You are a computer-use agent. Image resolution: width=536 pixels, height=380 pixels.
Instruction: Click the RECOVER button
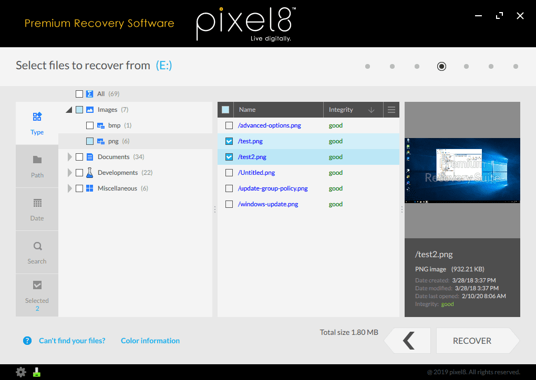click(x=478, y=341)
